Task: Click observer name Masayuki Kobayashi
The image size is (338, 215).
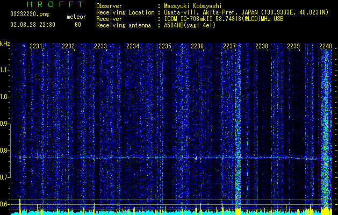Action: [193, 6]
